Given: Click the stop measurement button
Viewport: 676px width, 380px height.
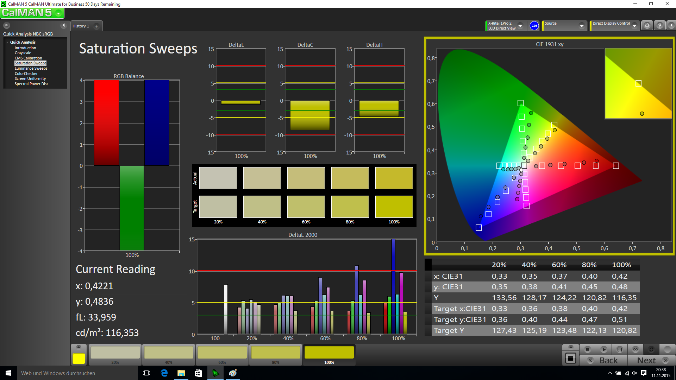Looking at the screenshot, I should pyautogui.click(x=587, y=349).
